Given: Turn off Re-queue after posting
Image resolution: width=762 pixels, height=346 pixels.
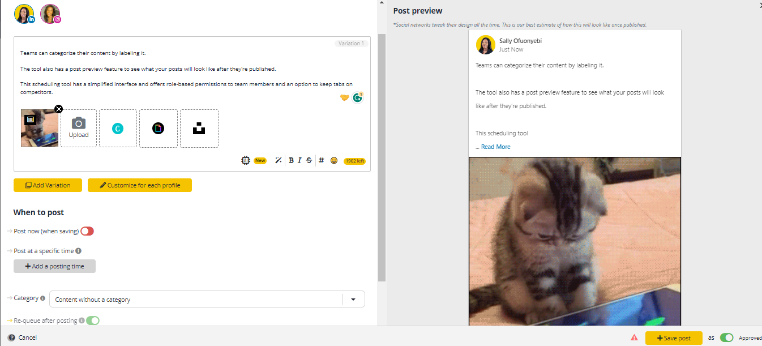Looking at the screenshot, I should tap(93, 321).
